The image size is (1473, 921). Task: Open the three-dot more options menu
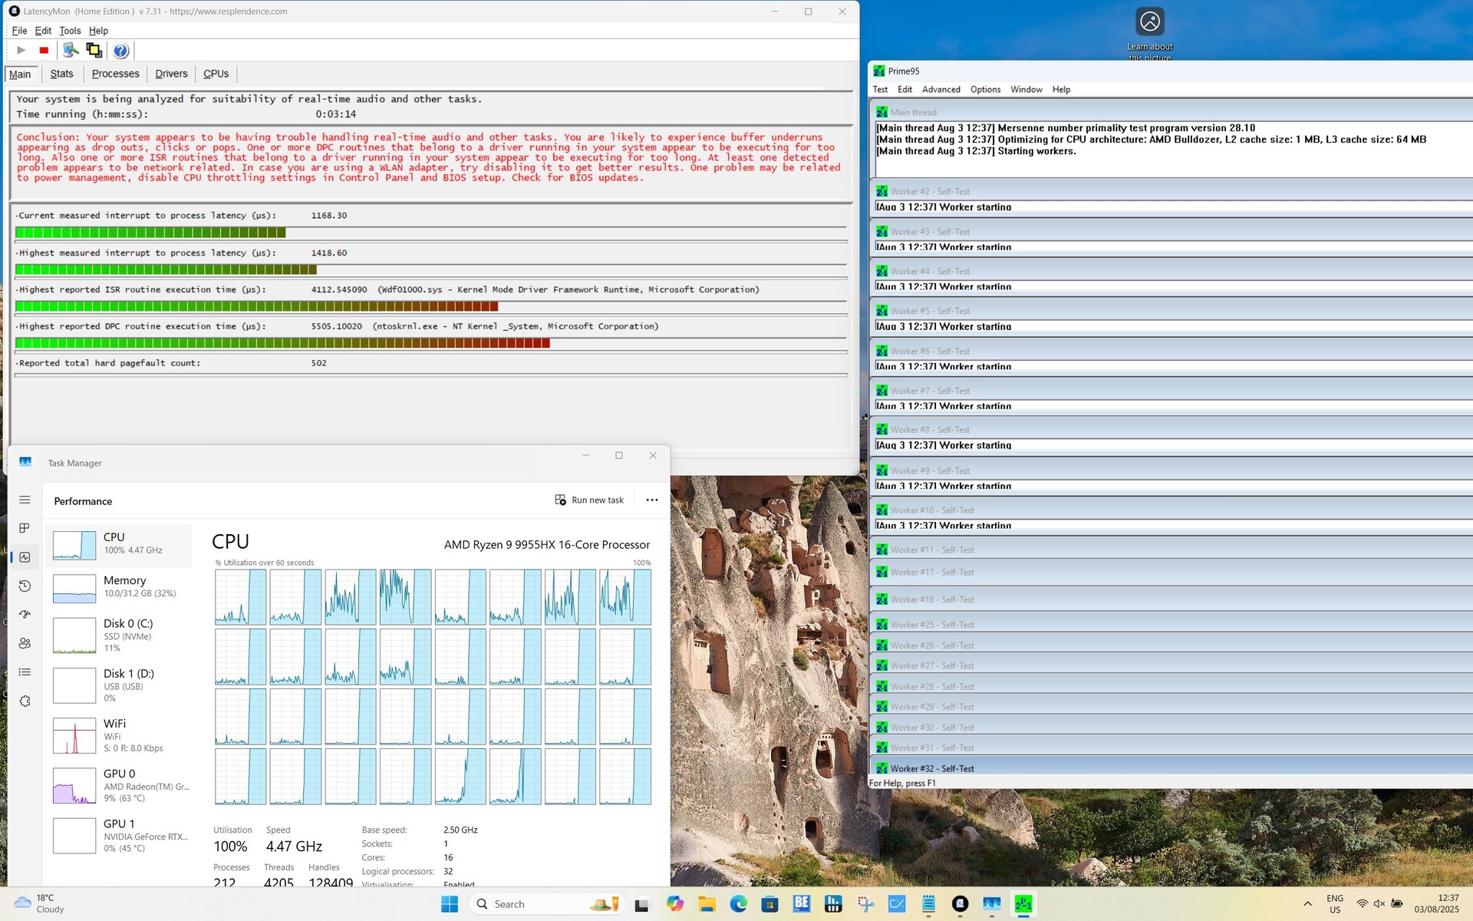(651, 500)
